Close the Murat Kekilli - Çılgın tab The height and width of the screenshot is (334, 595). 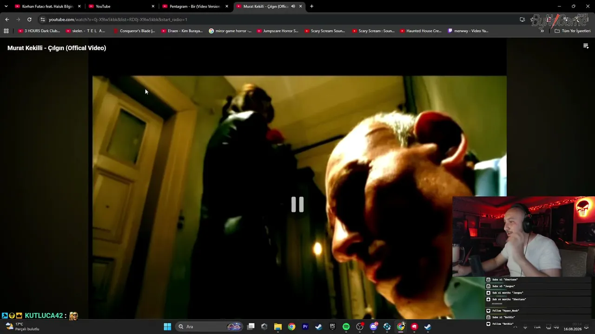pos(301,6)
